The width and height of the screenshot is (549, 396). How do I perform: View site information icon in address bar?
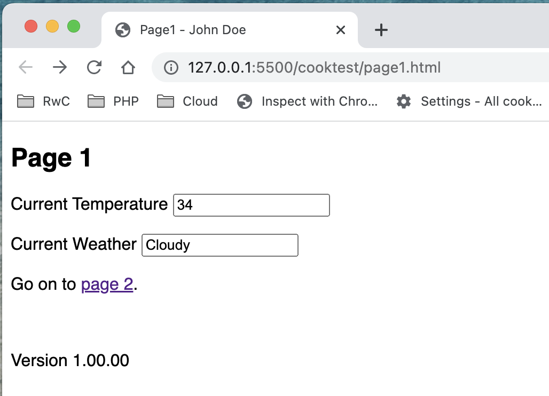coord(171,68)
